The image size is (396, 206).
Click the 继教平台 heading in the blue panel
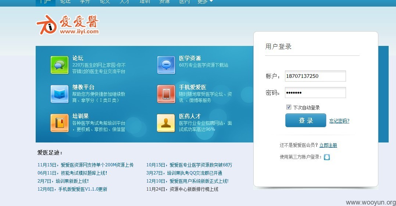[x=83, y=87]
